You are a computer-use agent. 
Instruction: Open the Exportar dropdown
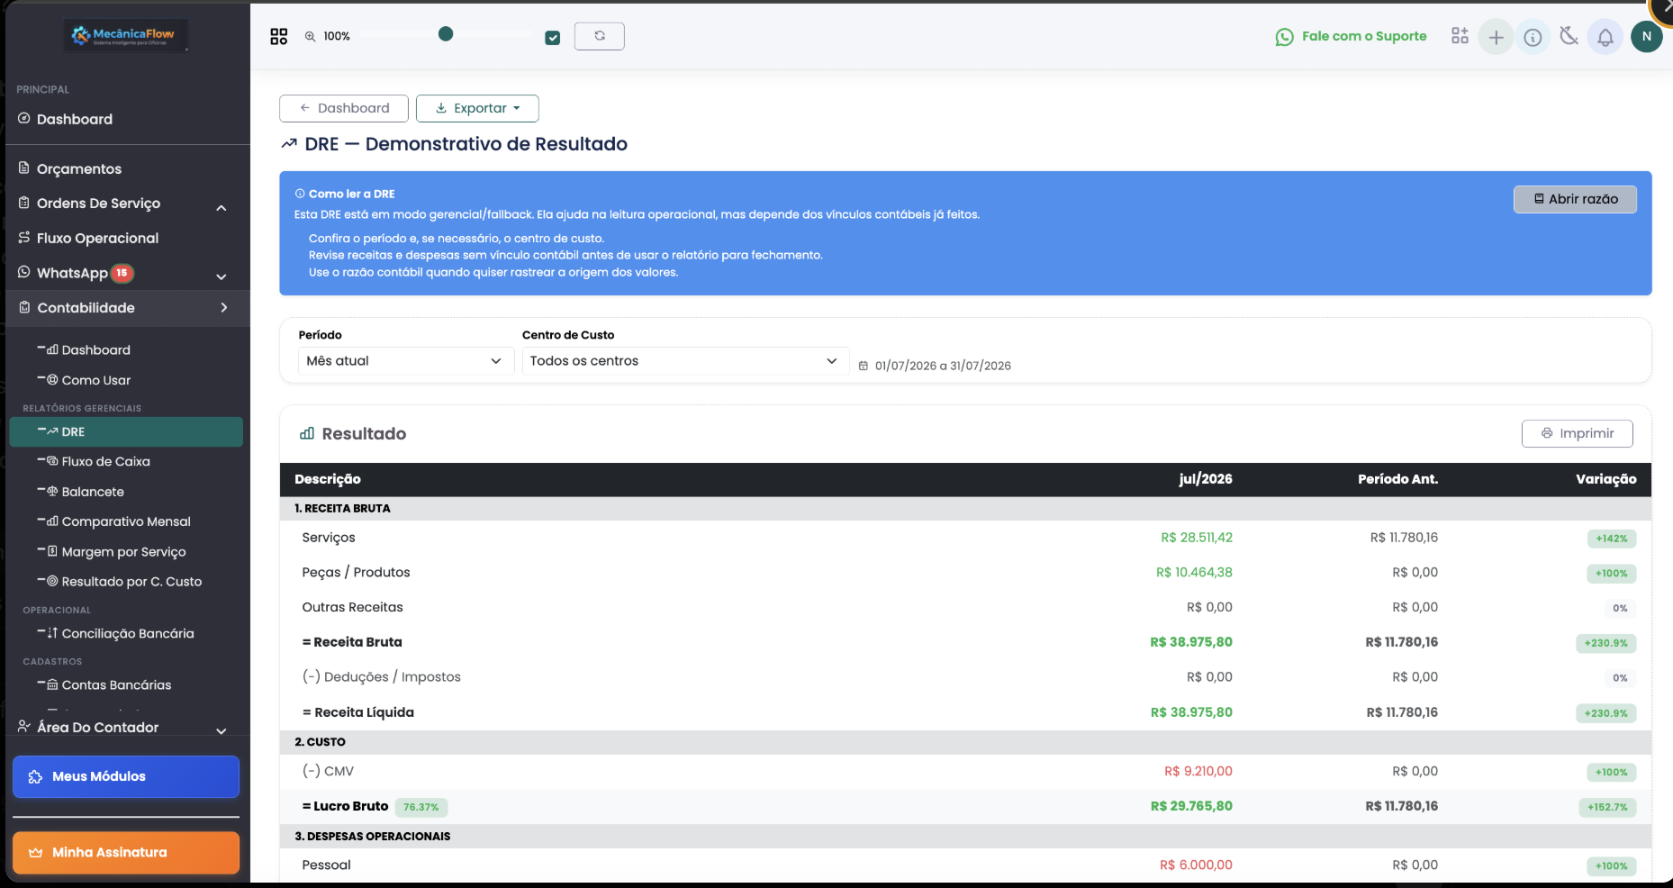[477, 108]
